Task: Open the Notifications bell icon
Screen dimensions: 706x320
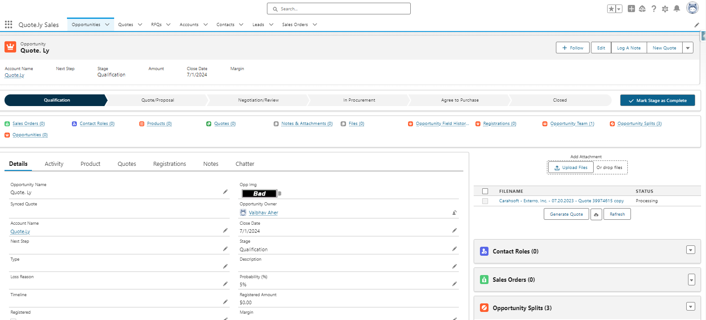Action: pos(677,9)
